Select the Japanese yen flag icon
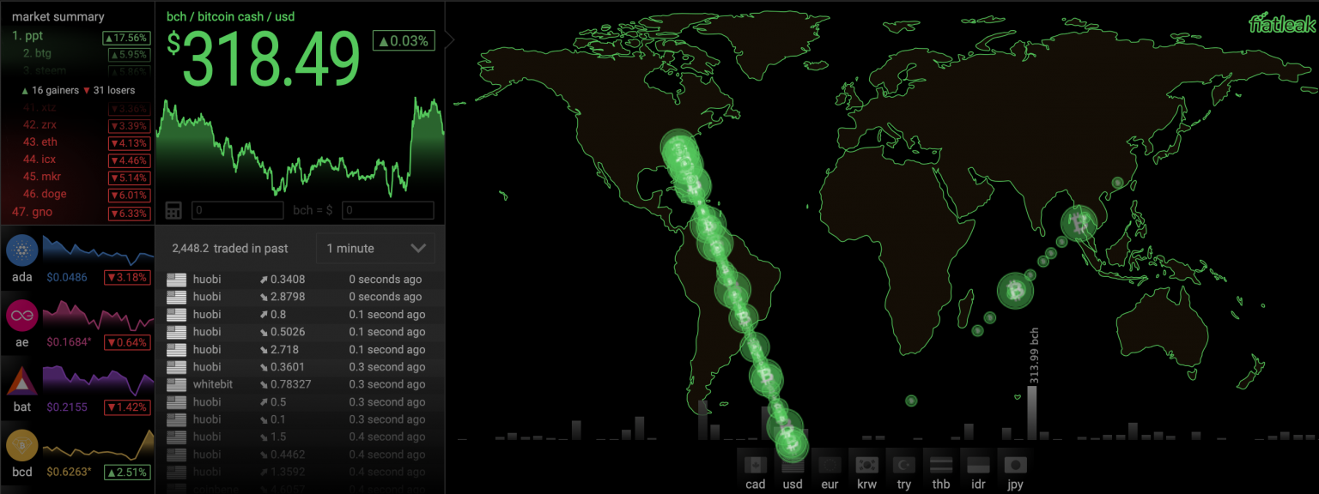This screenshot has width=1319, height=494. 1014,465
